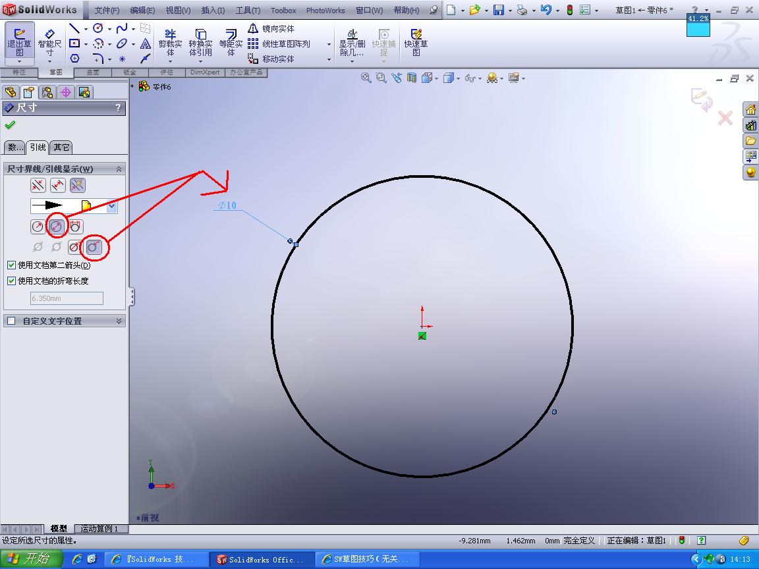Screen dimensions: 759x569
Task: Open the Undo dropdown arrow
Action: coord(557,10)
